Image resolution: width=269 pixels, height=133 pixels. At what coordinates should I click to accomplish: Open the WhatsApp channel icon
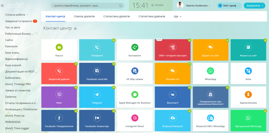(x=210, y=71)
